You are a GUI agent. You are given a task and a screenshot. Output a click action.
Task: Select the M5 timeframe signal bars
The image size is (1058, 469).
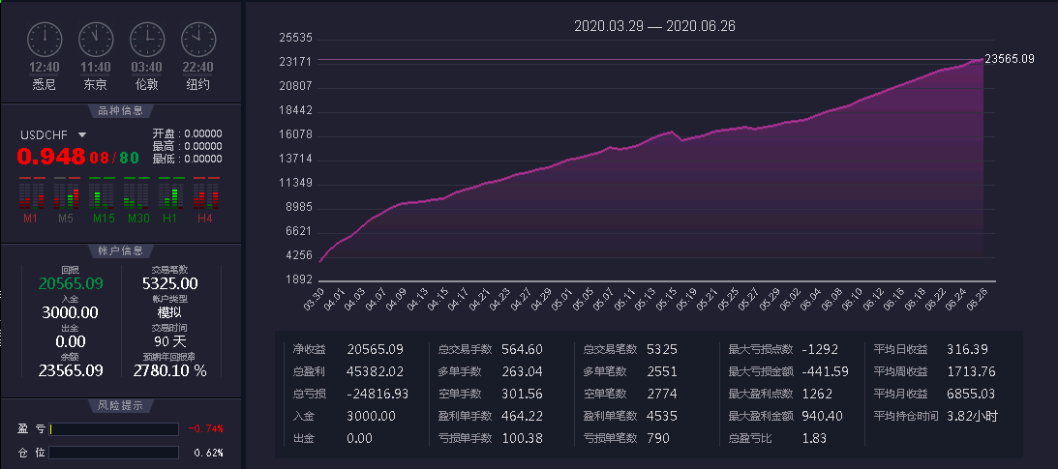(67, 193)
